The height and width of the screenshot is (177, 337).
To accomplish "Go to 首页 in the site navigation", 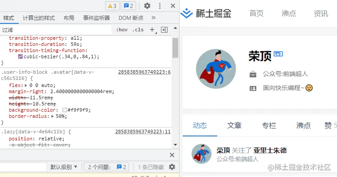I will coord(256,14).
